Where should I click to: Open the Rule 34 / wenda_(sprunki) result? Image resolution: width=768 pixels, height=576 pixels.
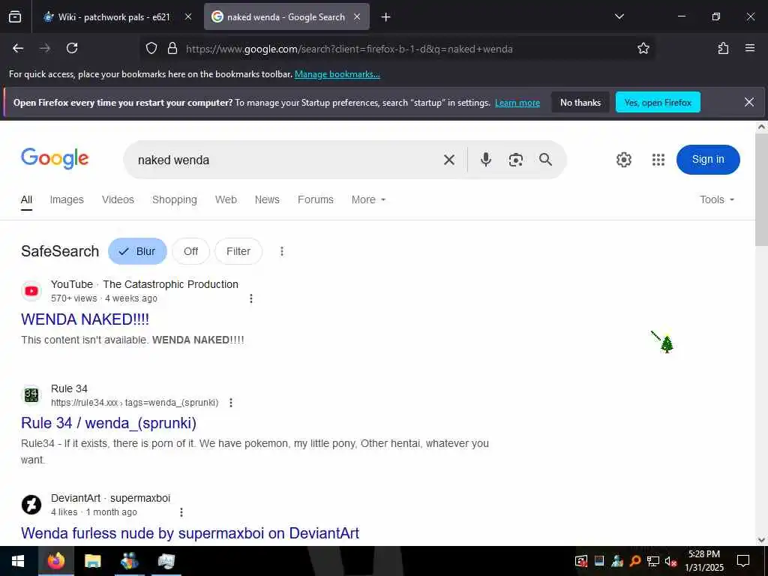(109, 423)
